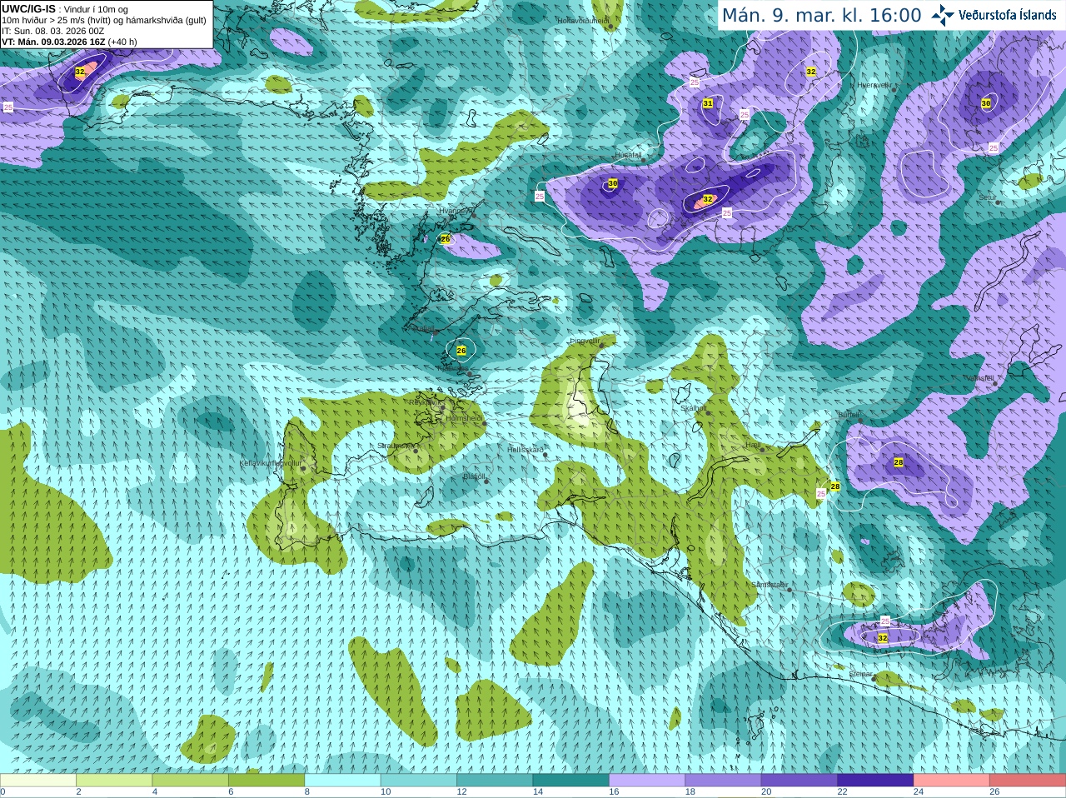Click the Steinar station label
Viewport: 1066px width, 798px height.
pos(861,674)
